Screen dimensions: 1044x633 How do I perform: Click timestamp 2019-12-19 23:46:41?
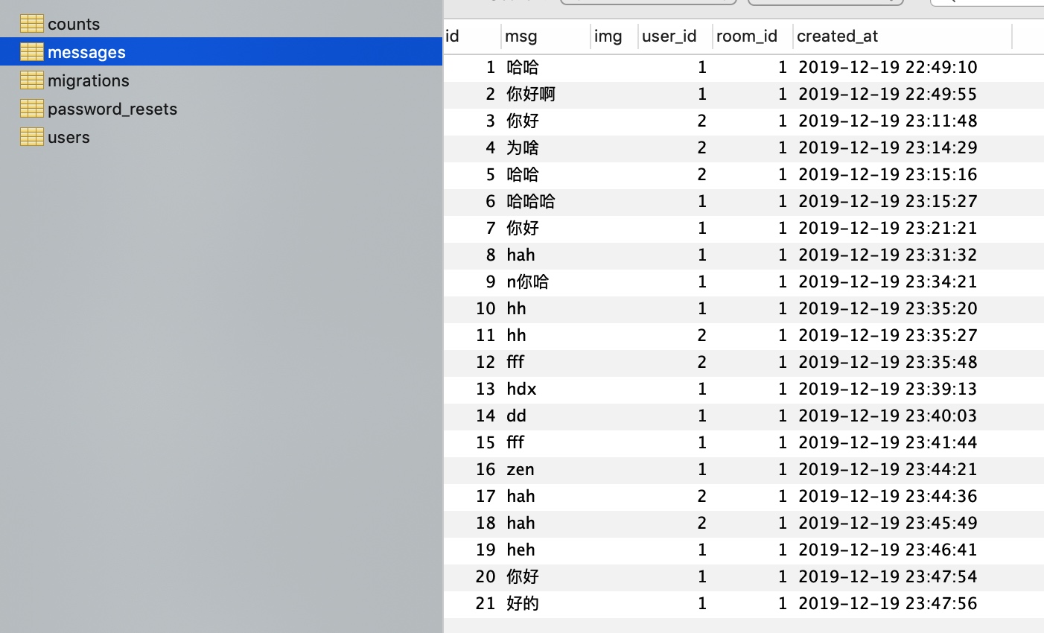888,550
